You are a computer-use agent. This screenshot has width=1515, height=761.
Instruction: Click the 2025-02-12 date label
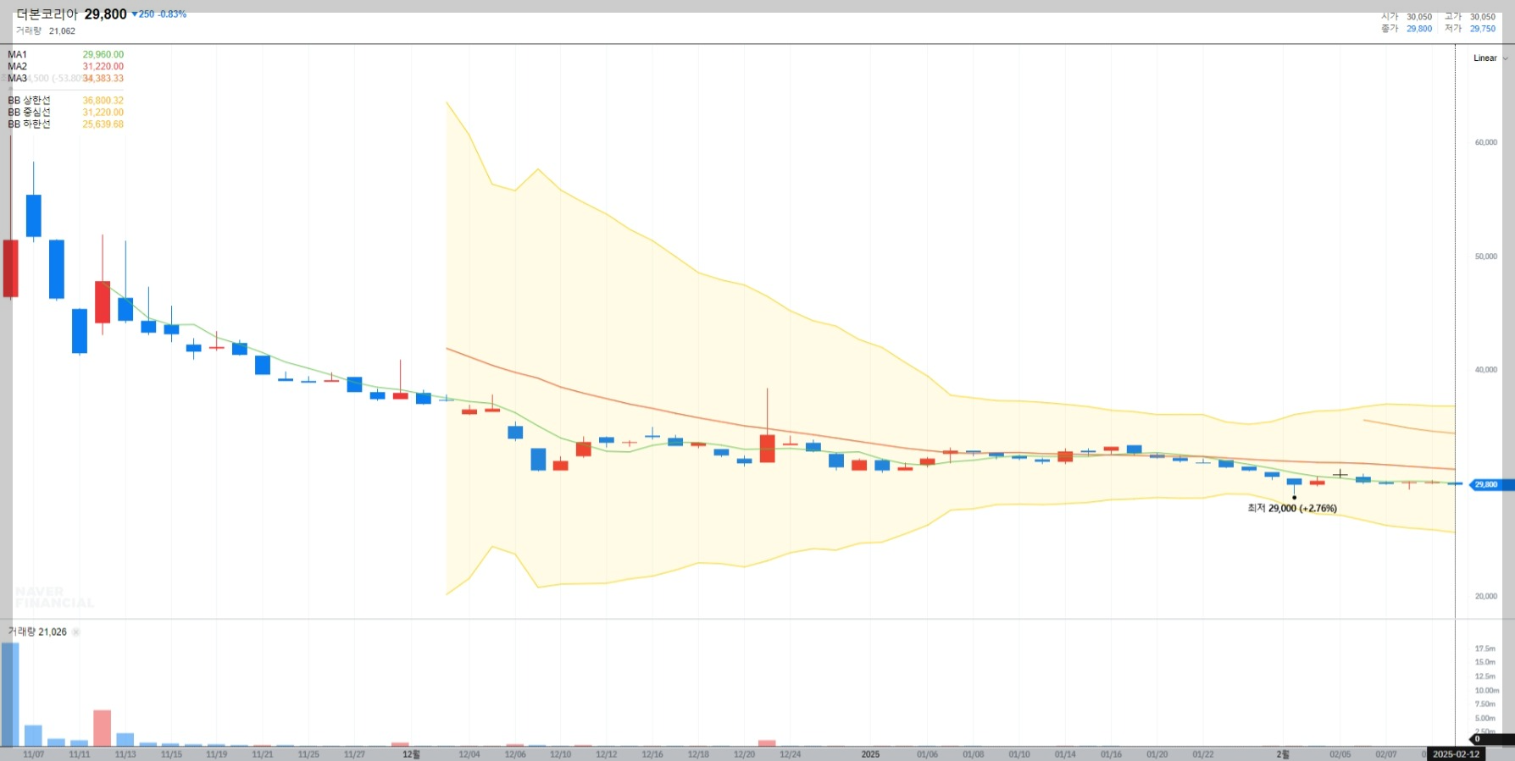(1456, 754)
